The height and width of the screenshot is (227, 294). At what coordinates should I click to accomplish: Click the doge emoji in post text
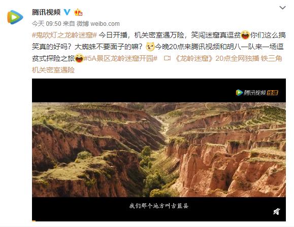(150, 47)
